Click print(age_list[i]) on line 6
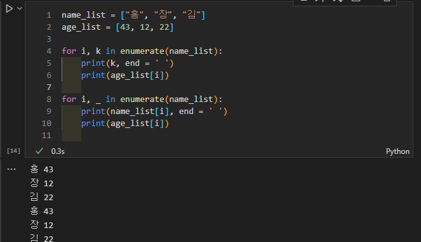 click(x=125, y=75)
